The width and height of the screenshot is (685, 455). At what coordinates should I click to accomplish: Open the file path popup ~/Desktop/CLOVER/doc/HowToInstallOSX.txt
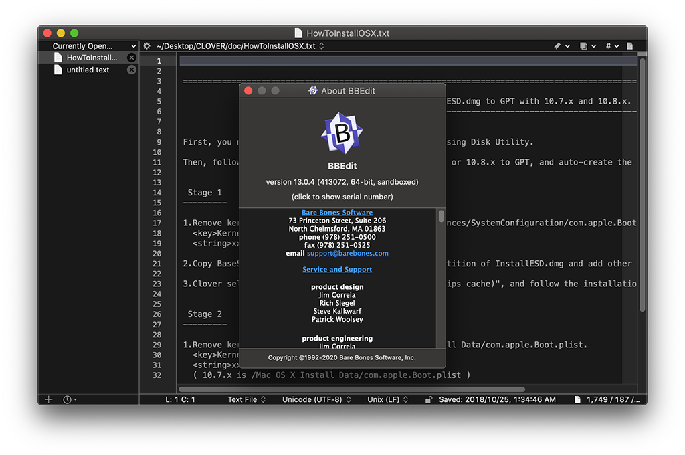pos(240,46)
